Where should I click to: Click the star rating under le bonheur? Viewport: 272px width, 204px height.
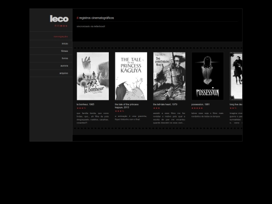(x=81, y=108)
